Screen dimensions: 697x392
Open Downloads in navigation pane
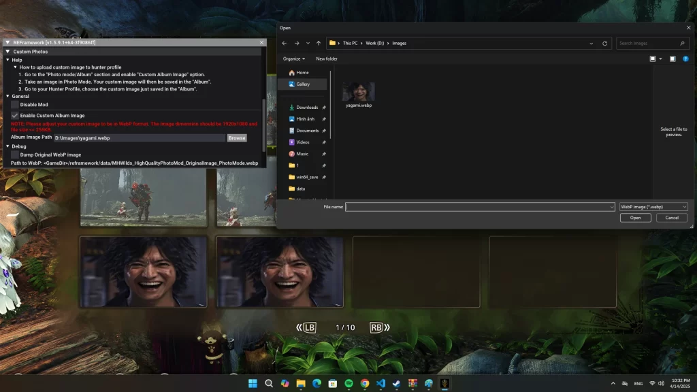(307, 108)
